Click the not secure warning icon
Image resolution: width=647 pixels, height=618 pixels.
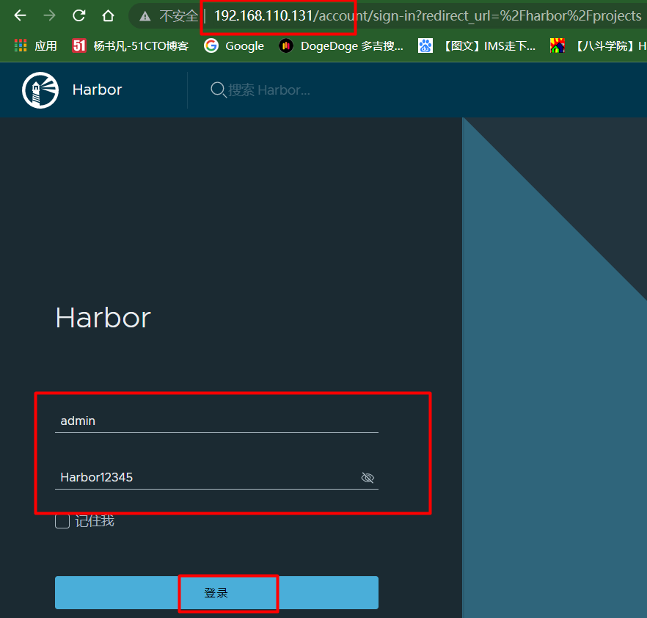tap(145, 16)
